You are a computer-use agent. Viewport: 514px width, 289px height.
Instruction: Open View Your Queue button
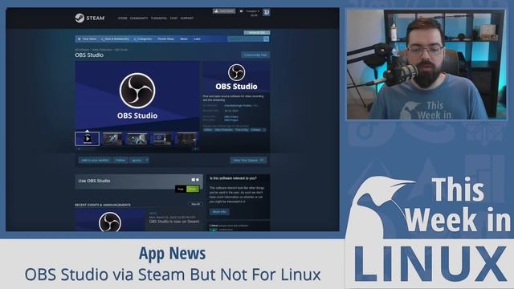click(248, 161)
